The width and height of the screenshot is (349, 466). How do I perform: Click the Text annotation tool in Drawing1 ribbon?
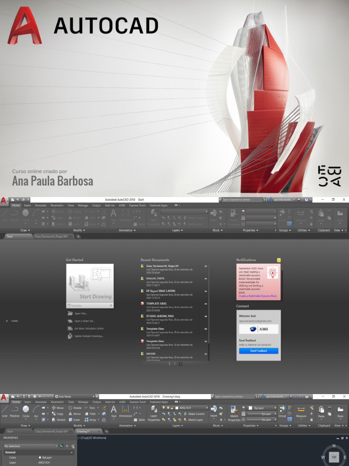click(x=114, y=411)
